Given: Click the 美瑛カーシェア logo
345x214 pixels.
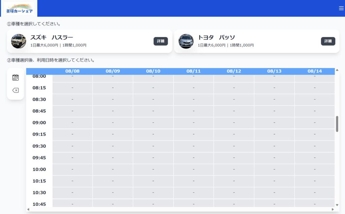Looking at the screenshot, I should 19,9.
